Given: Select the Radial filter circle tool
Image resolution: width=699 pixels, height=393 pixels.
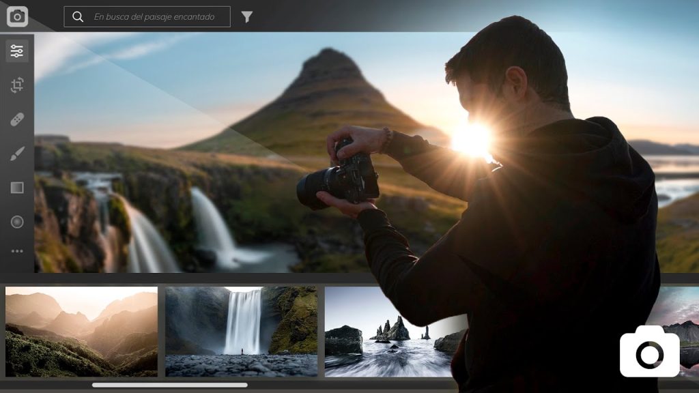Looking at the screenshot, I should (17, 222).
